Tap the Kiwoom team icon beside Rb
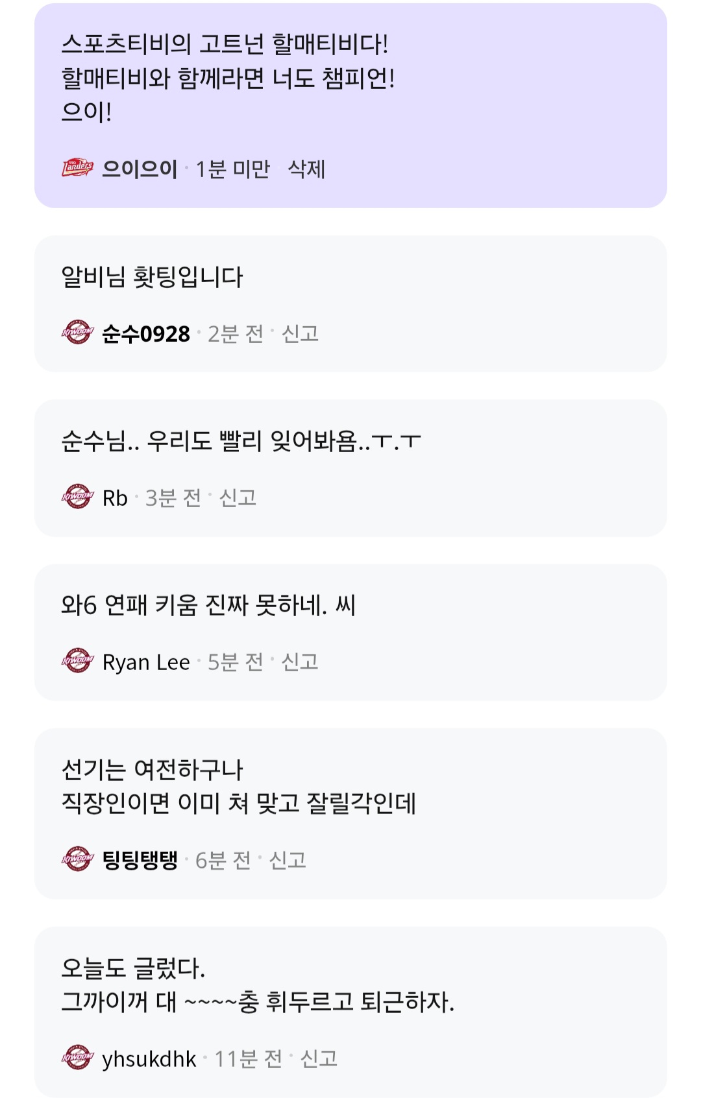Screen dimensions: 701x1098 click(78, 497)
